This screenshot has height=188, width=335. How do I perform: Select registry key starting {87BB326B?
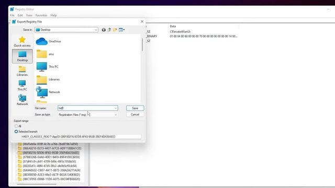pyautogui.click(x=51, y=157)
